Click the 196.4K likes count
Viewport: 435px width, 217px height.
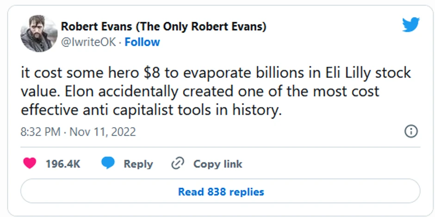pyautogui.click(x=63, y=164)
